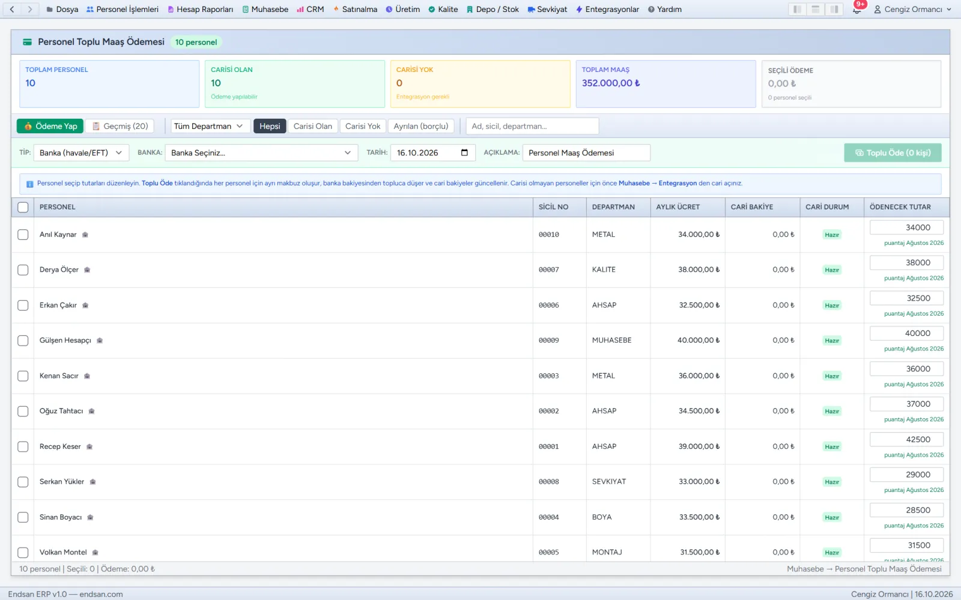Switch to the Carisi Yok filter tab
The height and width of the screenshot is (600, 961).
coord(363,126)
